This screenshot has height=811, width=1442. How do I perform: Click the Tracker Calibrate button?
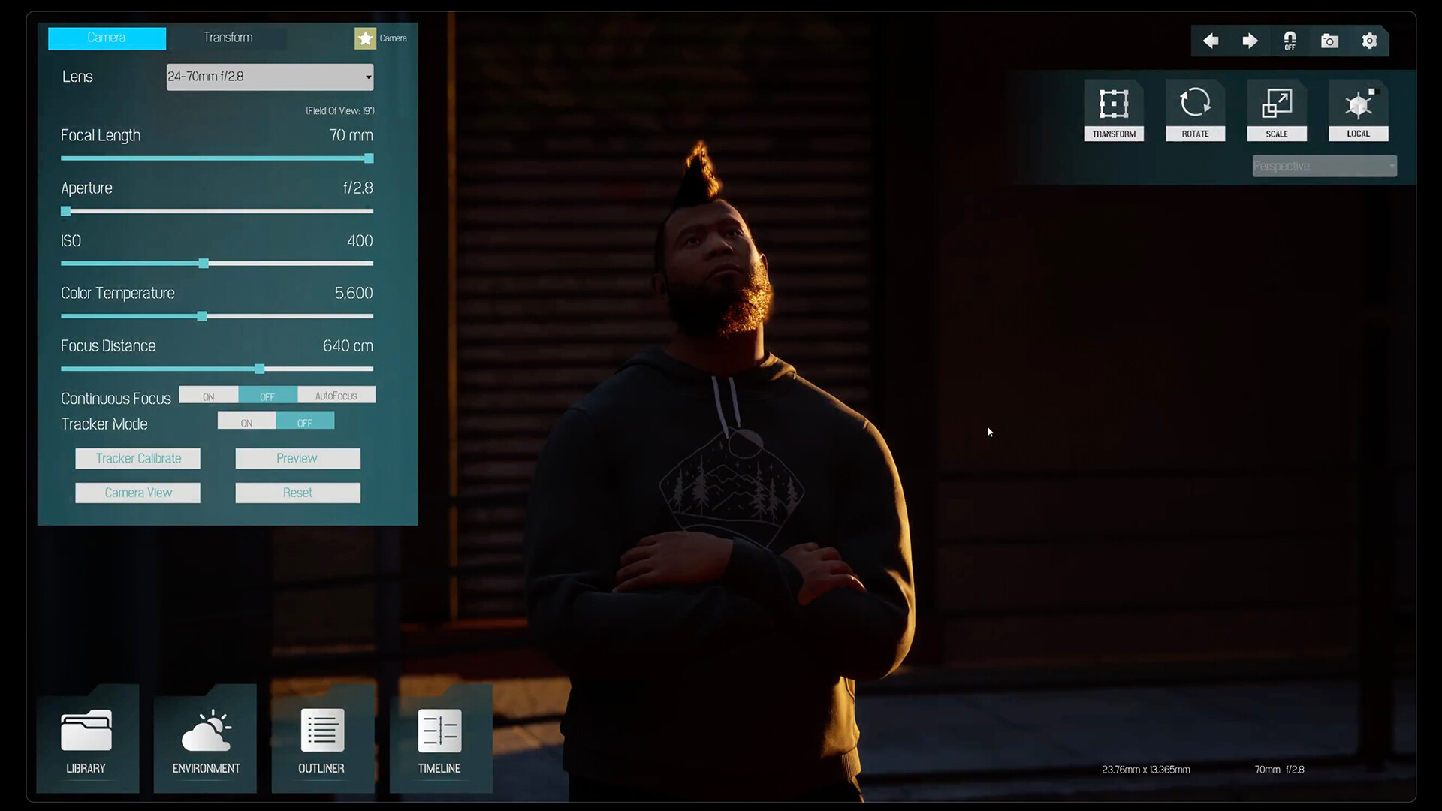(137, 458)
